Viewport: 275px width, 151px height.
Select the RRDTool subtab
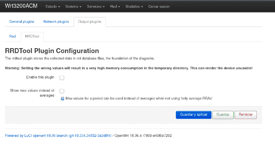[32, 37]
